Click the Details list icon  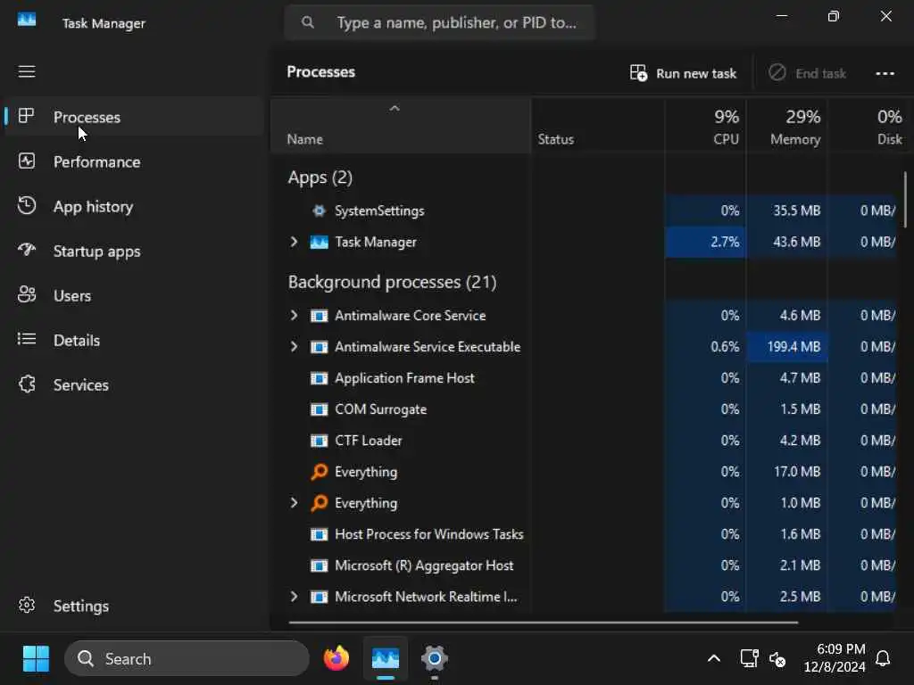27,339
